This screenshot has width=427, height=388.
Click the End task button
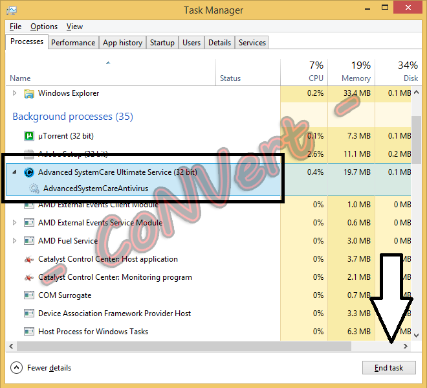(389, 368)
